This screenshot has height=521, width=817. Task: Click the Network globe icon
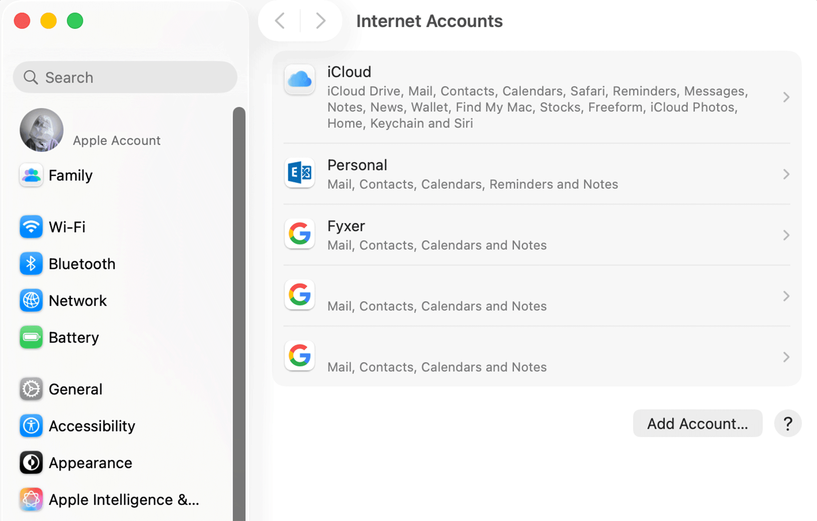click(x=31, y=300)
